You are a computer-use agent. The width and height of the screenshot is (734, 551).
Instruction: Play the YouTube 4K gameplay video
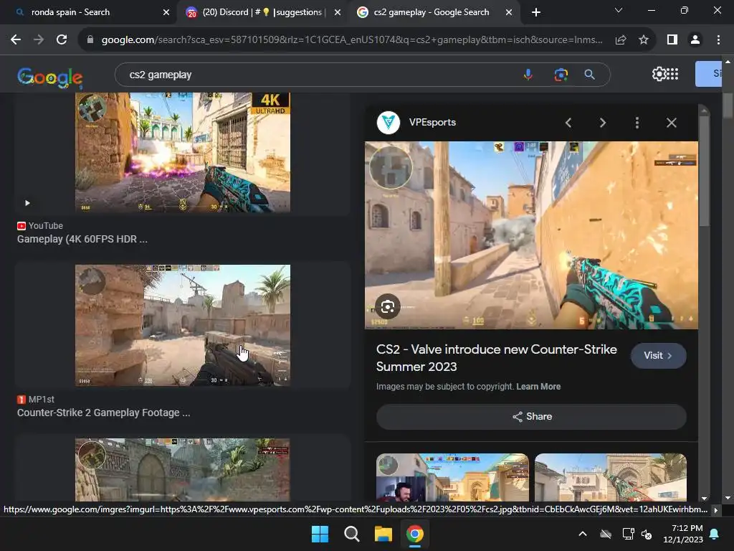(28, 203)
